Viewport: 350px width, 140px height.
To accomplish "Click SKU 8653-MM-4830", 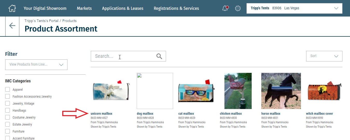I will click(228, 118).
